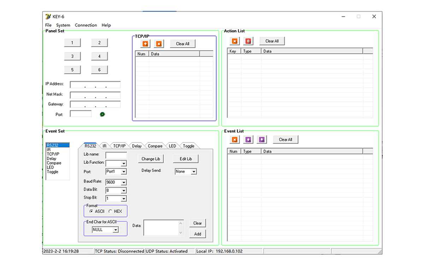Move event up with purple up arrow

(248, 140)
